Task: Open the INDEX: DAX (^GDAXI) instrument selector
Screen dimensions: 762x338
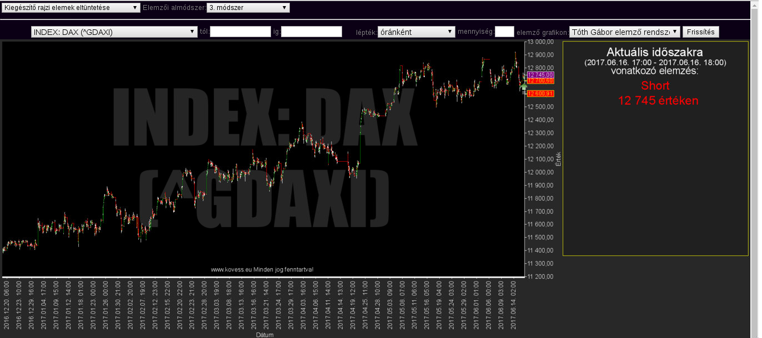Action: click(114, 32)
